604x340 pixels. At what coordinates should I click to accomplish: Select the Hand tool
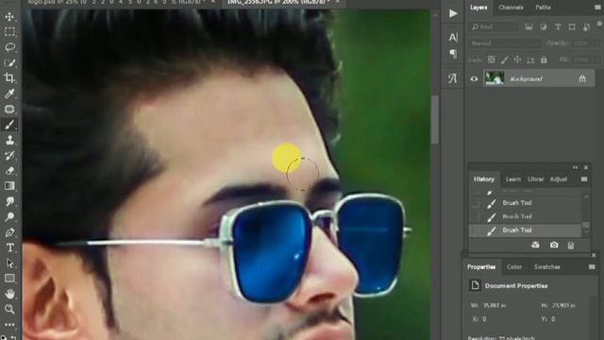pos(9,294)
